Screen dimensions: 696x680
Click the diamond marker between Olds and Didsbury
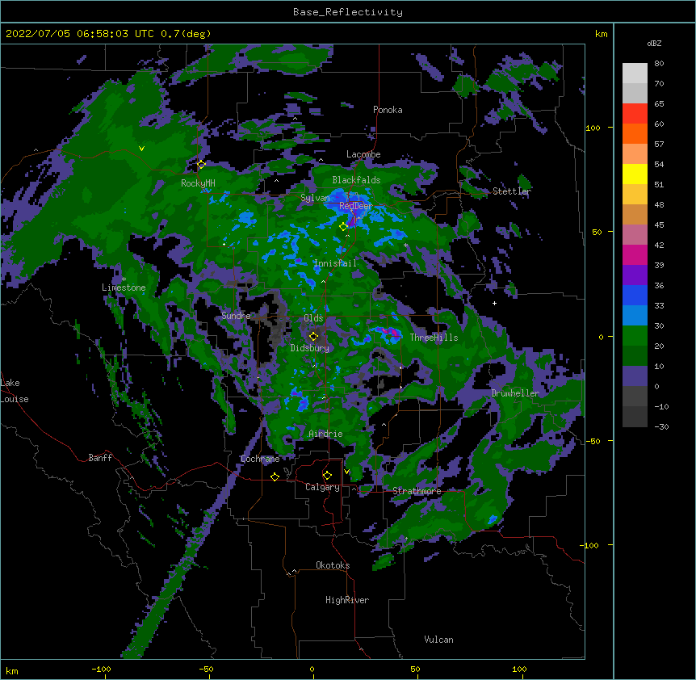click(313, 336)
